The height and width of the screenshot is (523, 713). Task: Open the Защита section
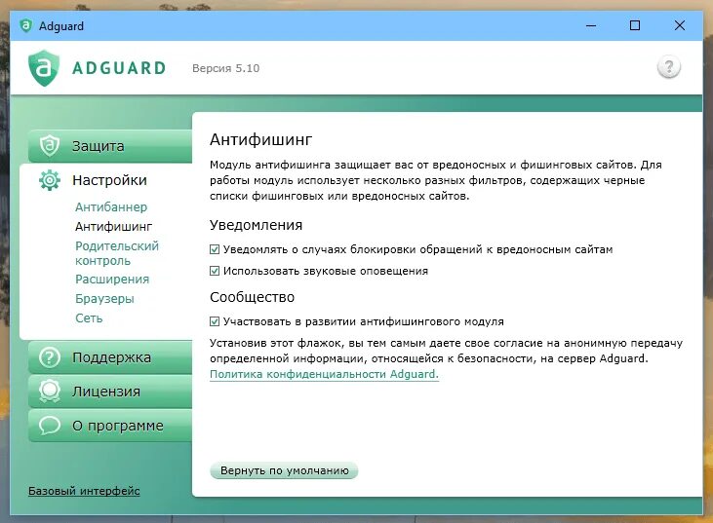tap(110, 146)
